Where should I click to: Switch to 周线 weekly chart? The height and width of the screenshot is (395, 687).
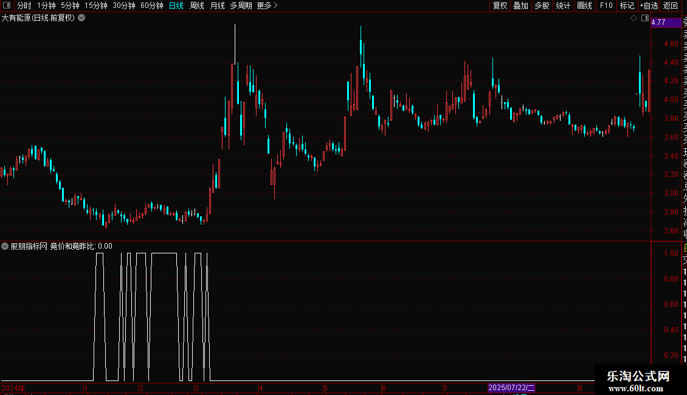[x=197, y=5]
